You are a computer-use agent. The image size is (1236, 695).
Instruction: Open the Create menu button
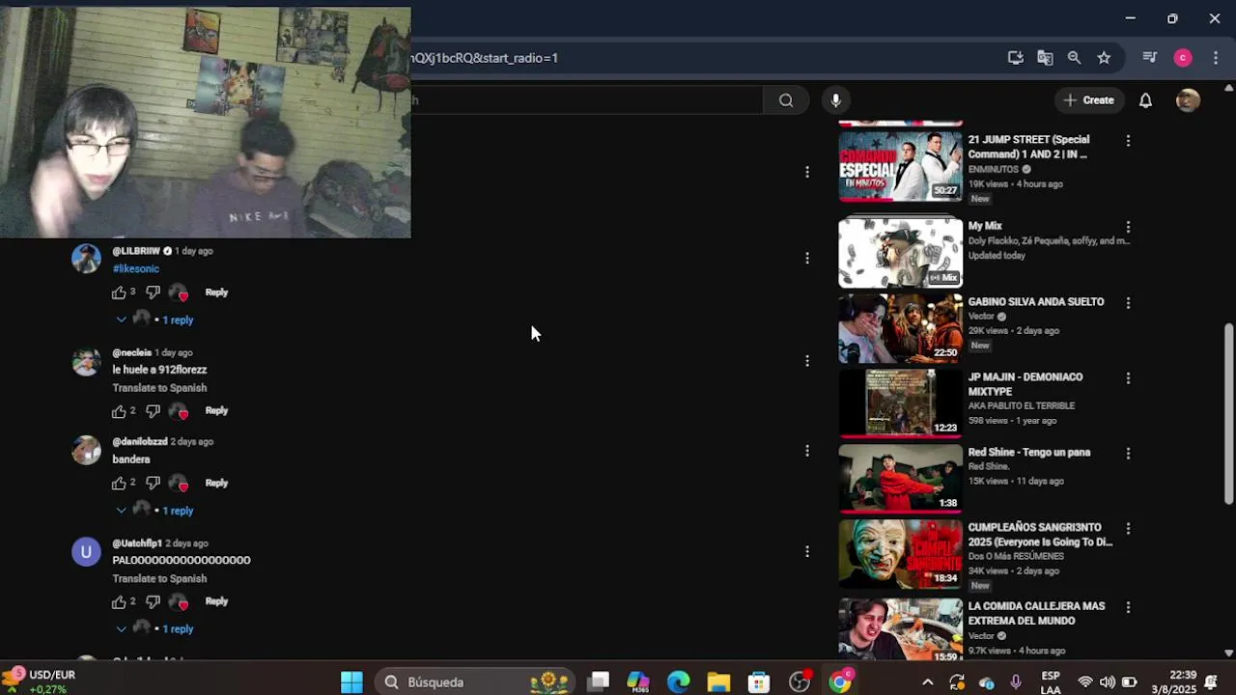1088,100
